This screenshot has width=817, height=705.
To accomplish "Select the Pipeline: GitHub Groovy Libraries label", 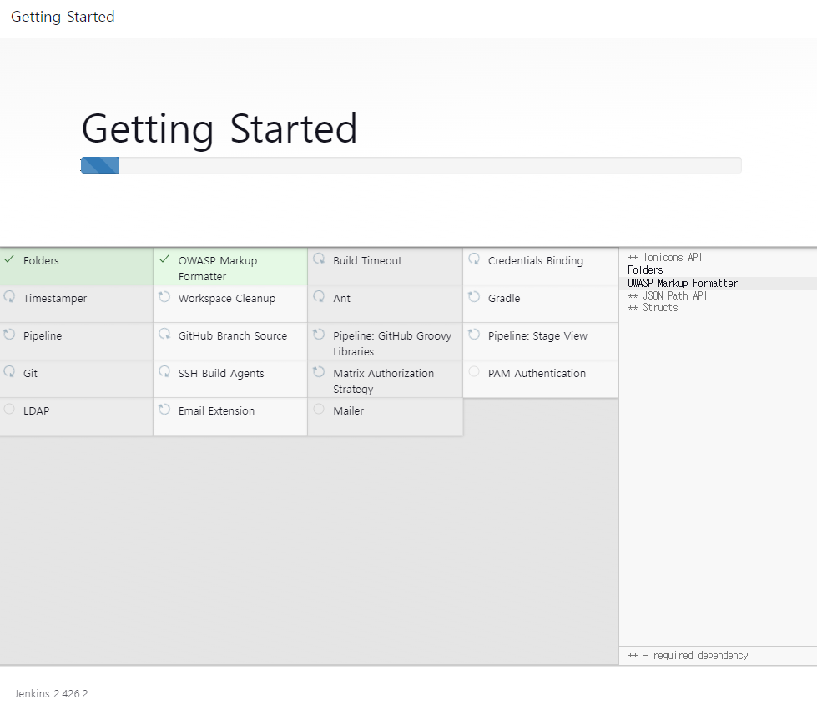I will tap(392, 344).
